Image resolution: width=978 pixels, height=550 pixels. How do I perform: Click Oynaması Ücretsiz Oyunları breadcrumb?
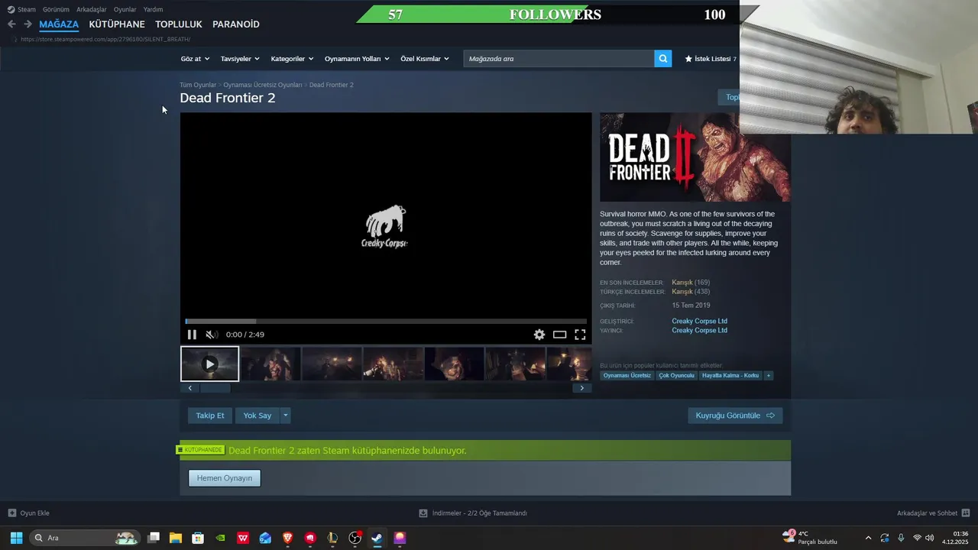point(263,85)
